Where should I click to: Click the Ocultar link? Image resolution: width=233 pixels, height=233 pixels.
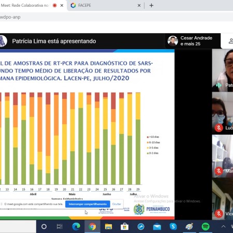(x=116, y=204)
